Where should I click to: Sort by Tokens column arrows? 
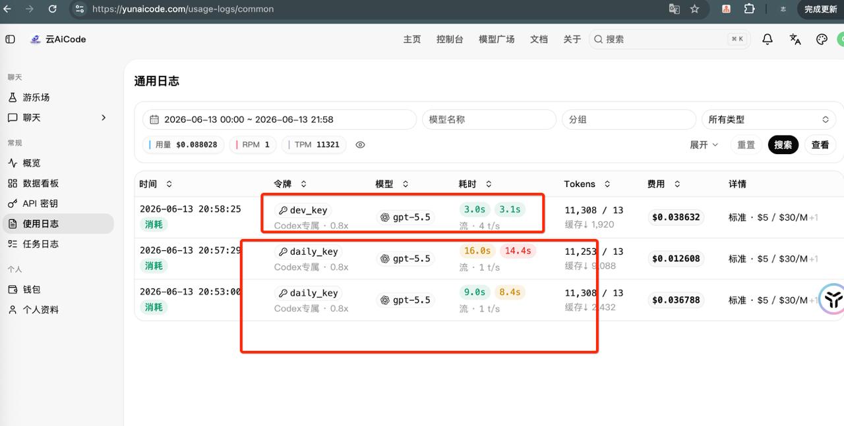pyautogui.click(x=607, y=184)
